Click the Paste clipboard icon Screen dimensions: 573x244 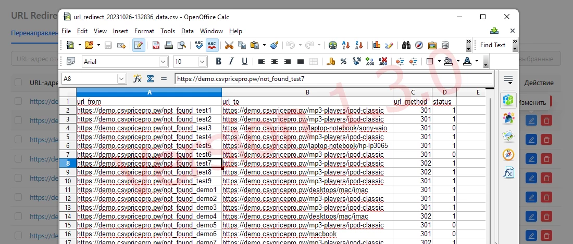pyautogui.click(x=255, y=45)
